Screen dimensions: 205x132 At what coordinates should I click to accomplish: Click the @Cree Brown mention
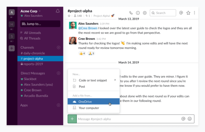[88, 28]
